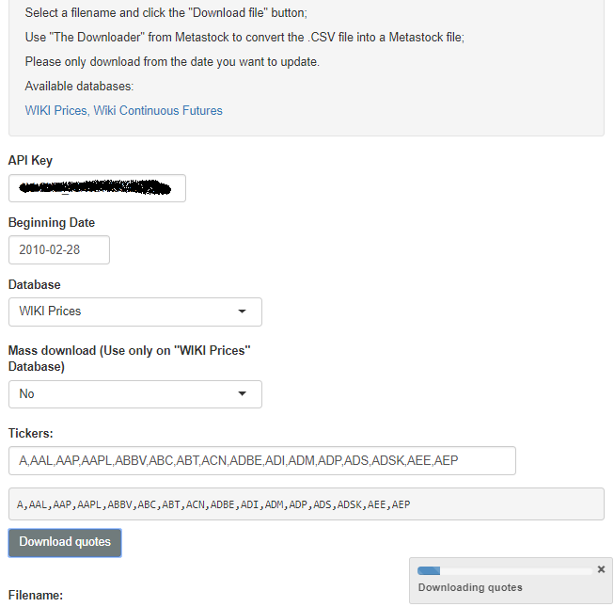Click into the Tickers text input
614x607 pixels.
click(261, 460)
